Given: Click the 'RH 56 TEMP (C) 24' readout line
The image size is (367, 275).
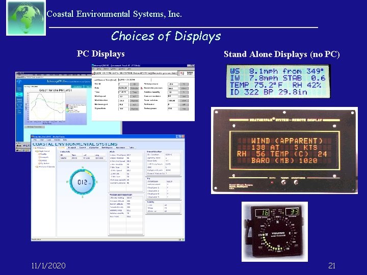Looking at the screenshot, I should (282, 154).
